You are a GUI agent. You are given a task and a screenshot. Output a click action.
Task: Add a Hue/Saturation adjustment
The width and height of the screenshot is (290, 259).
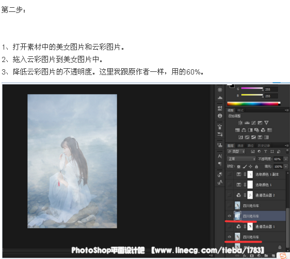tap(237, 130)
